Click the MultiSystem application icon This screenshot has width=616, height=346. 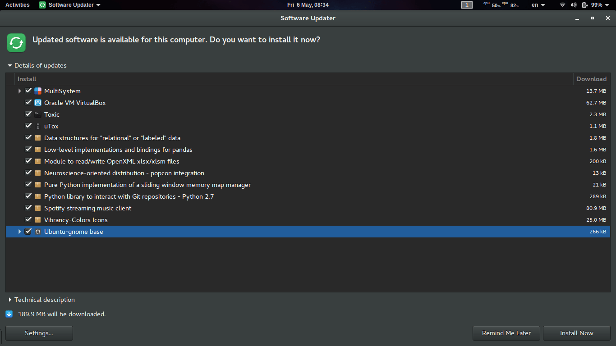(37, 91)
